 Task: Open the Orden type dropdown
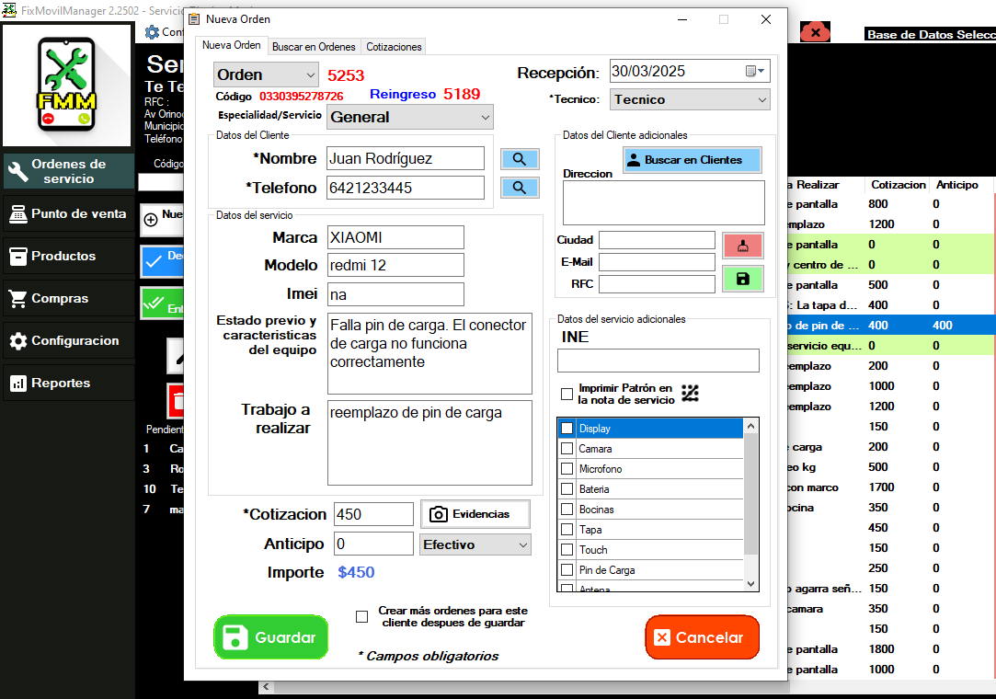(266, 74)
